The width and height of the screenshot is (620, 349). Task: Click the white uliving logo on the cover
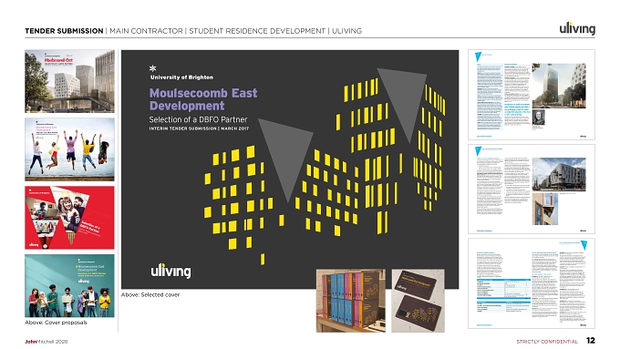(x=170, y=271)
